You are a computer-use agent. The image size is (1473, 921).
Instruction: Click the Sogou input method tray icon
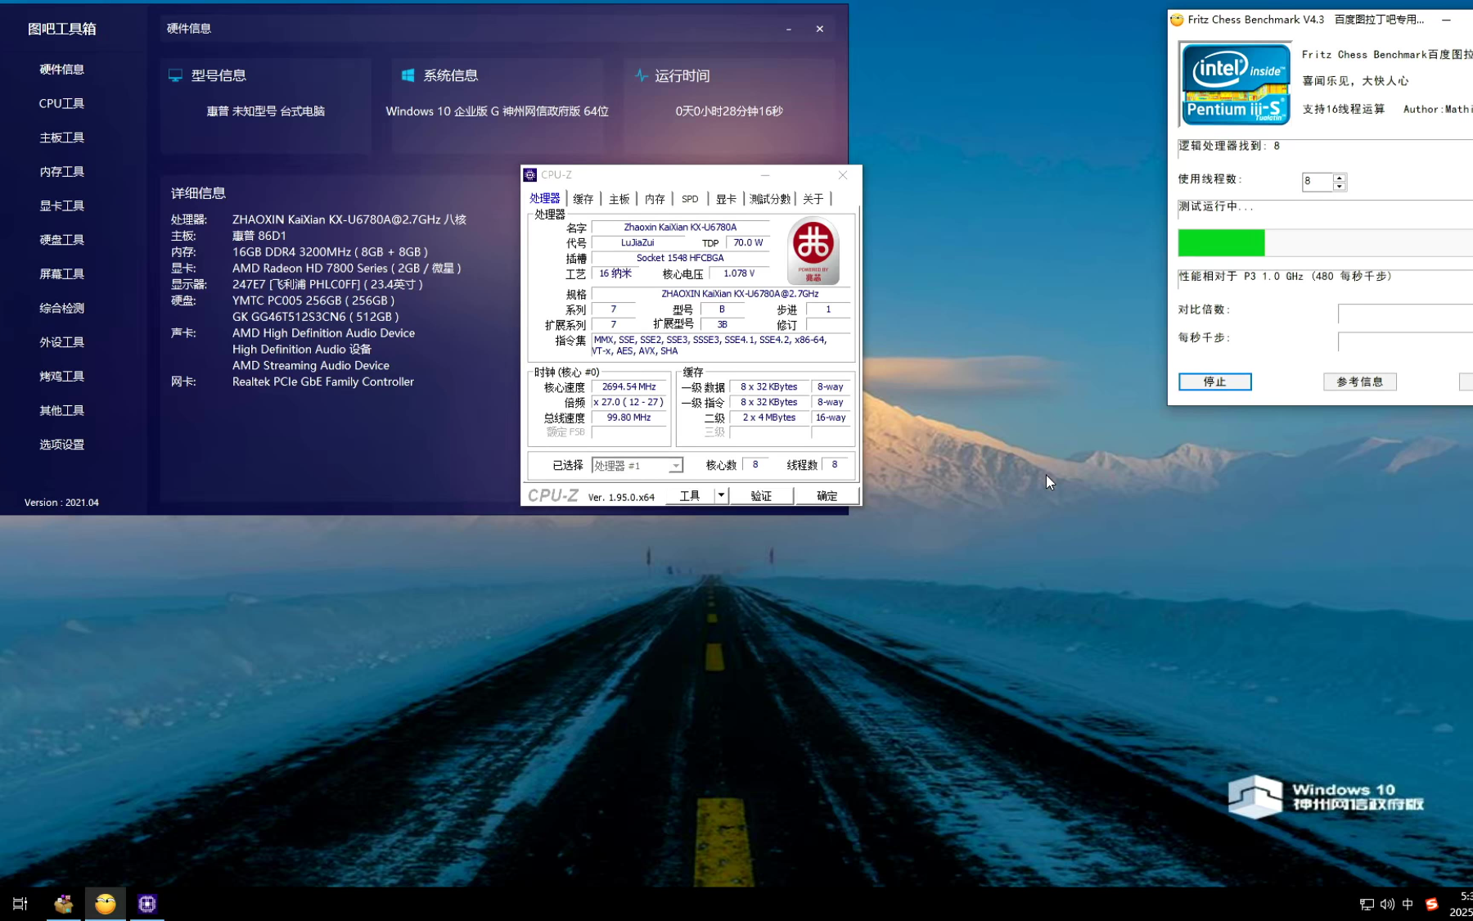pyautogui.click(x=1431, y=904)
